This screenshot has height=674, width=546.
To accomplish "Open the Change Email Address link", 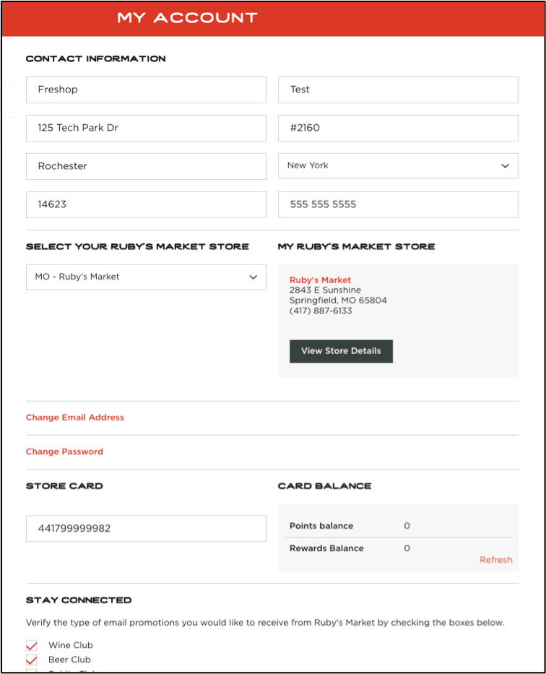I will coord(74,418).
